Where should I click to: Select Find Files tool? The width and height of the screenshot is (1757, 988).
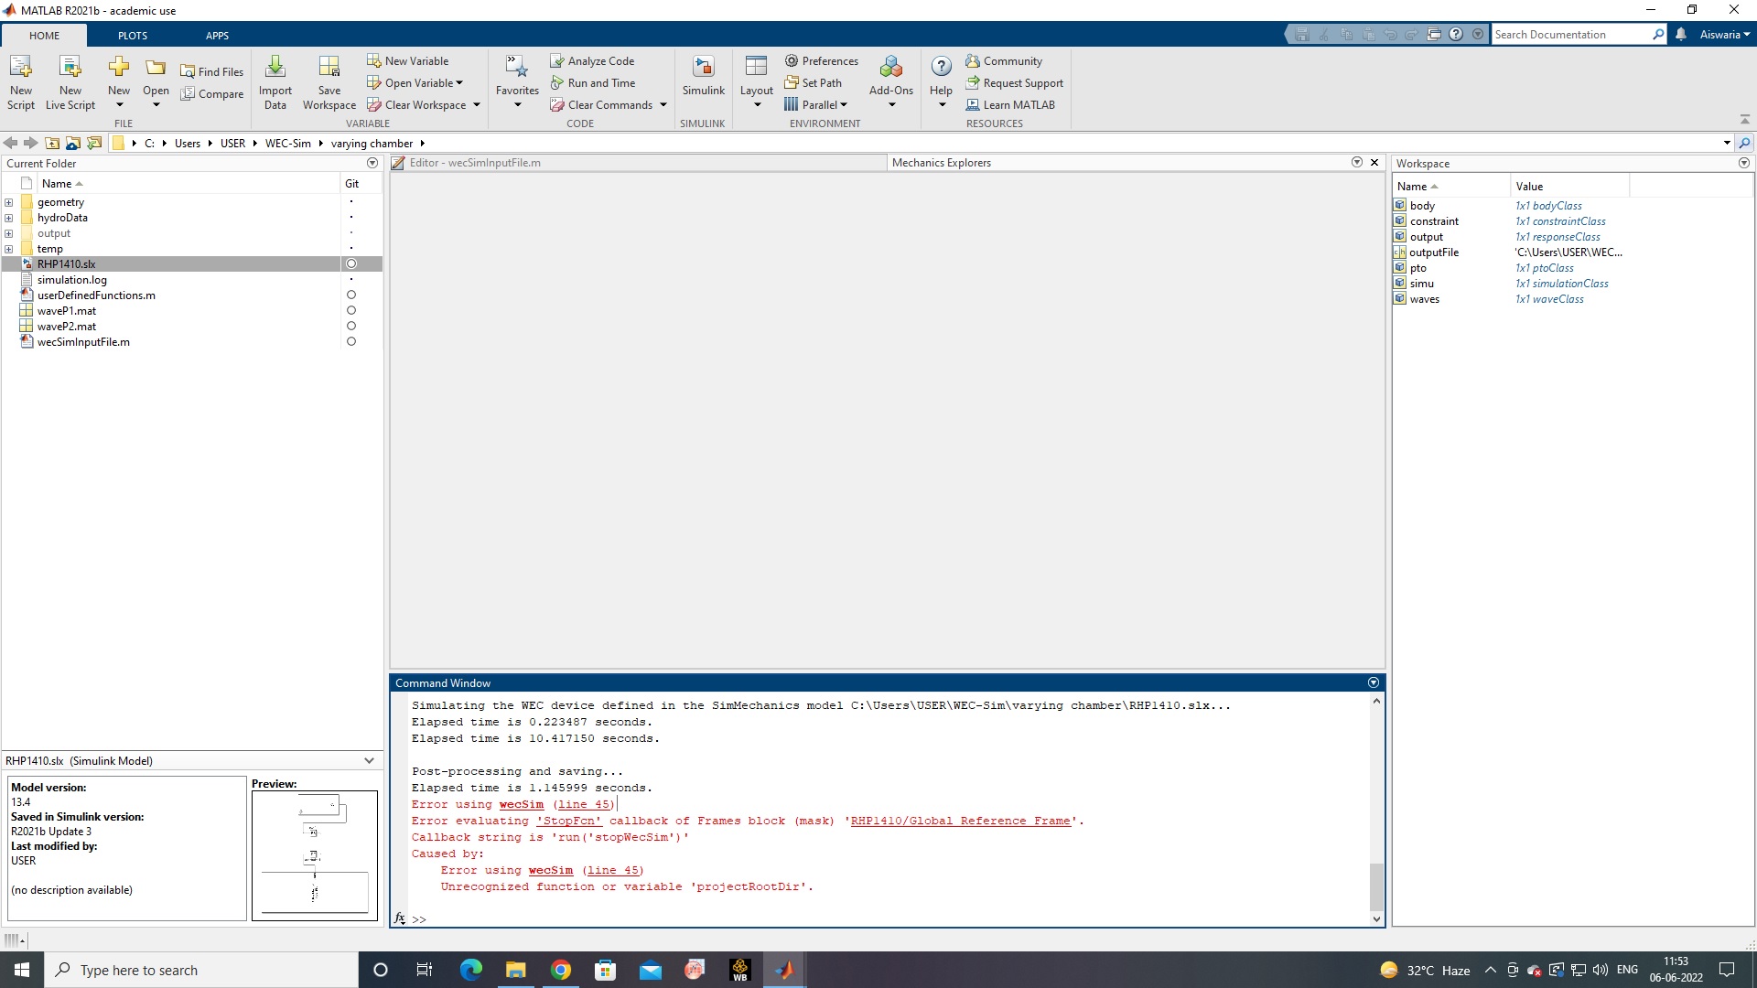(x=212, y=70)
